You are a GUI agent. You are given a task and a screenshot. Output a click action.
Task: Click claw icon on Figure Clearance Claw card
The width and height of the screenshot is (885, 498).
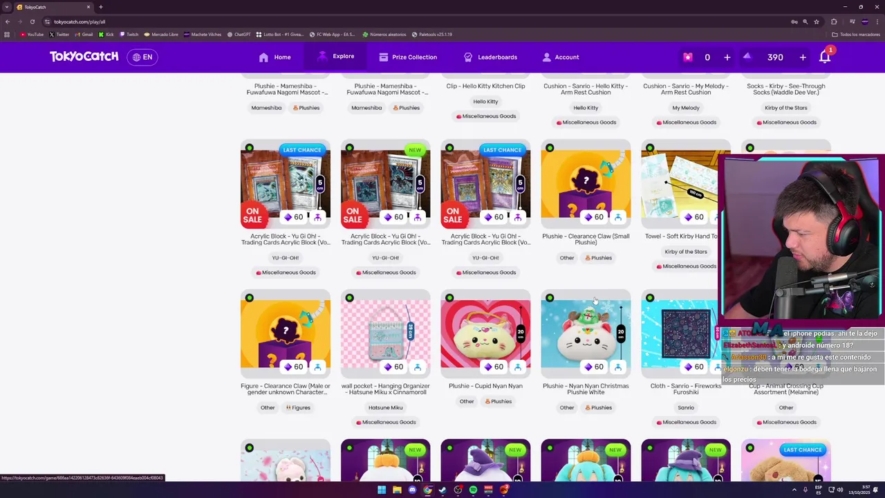(x=317, y=367)
